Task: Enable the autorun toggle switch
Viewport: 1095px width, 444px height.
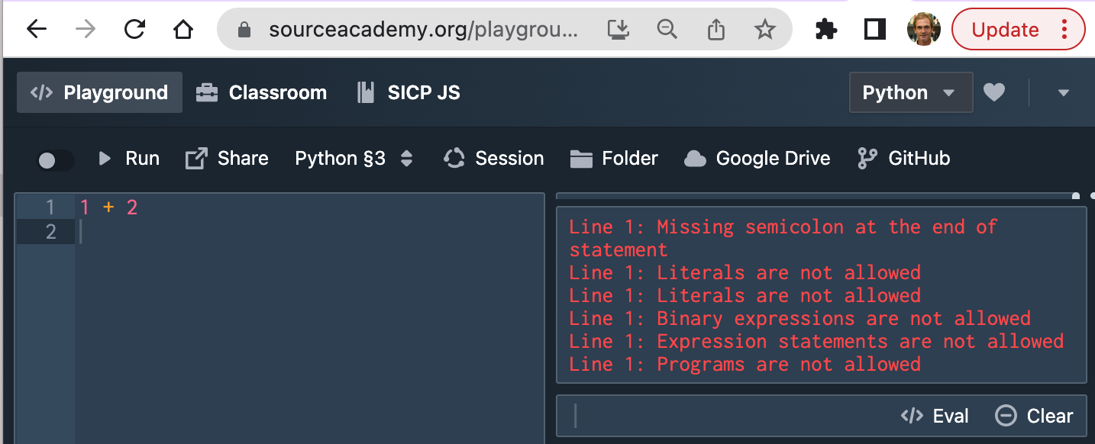Action: pyautogui.click(x=54, y=158)
